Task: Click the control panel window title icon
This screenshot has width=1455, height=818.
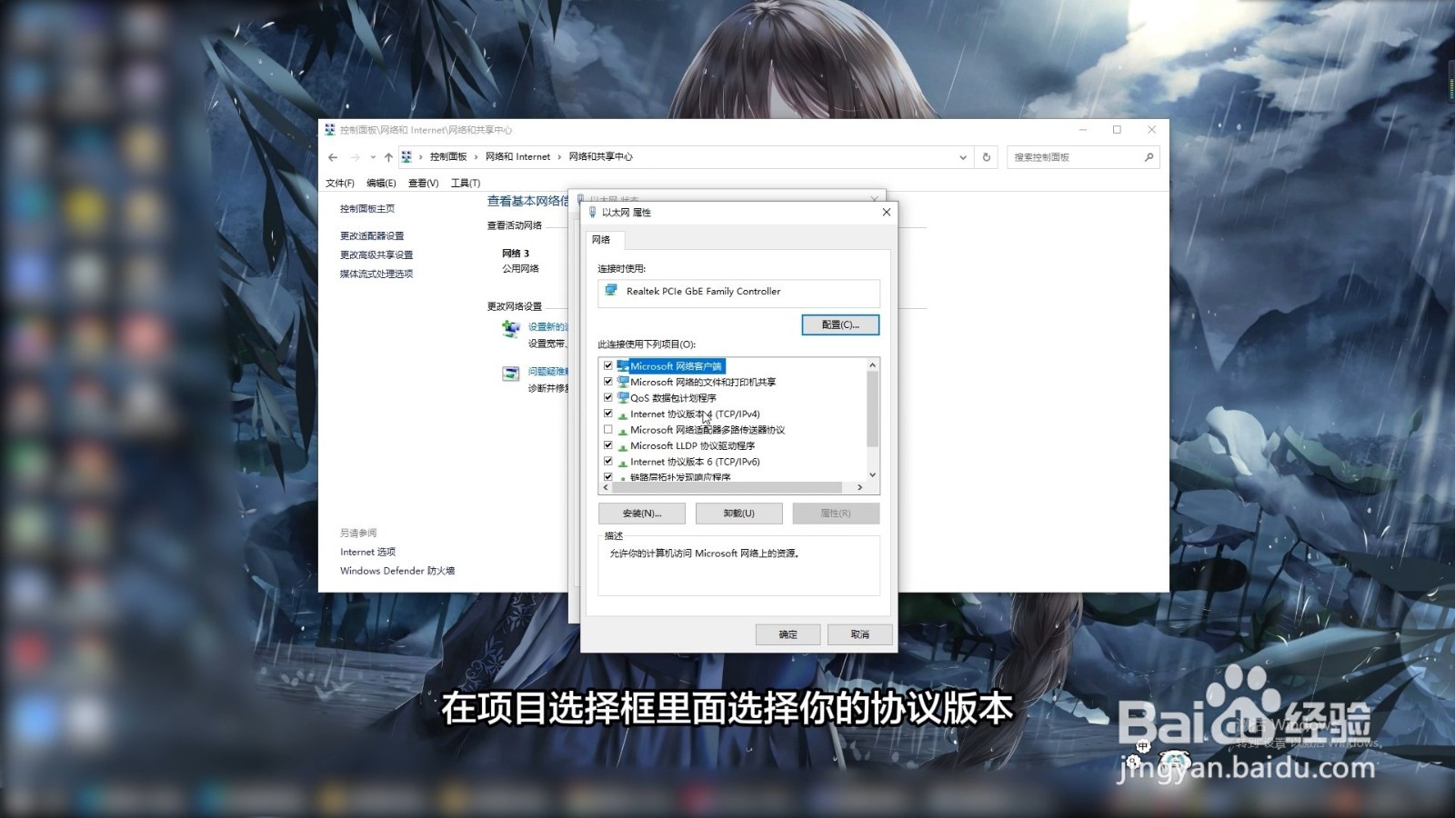Action: 330,130
